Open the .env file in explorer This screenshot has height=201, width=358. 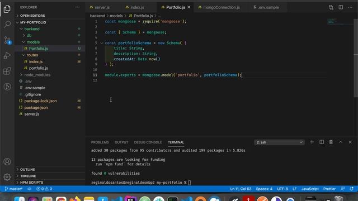[x=28, y=81]
